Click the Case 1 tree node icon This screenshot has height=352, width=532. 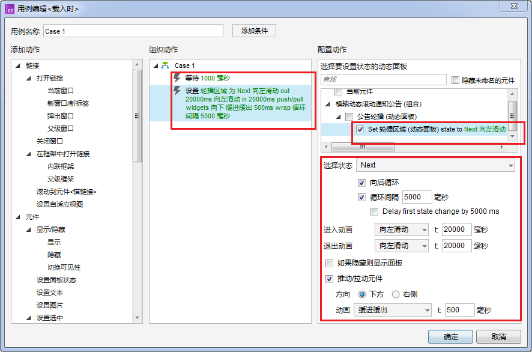tap(165, 65)
